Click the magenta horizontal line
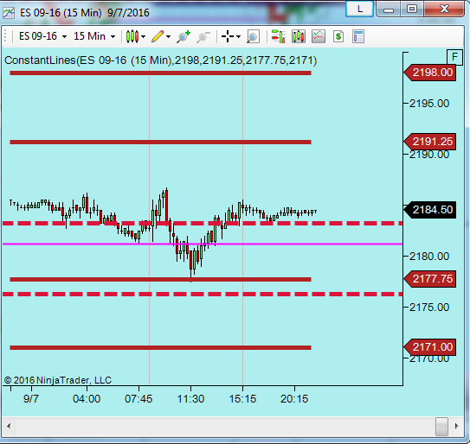This screenshot has height=444, width=470. 203,244
